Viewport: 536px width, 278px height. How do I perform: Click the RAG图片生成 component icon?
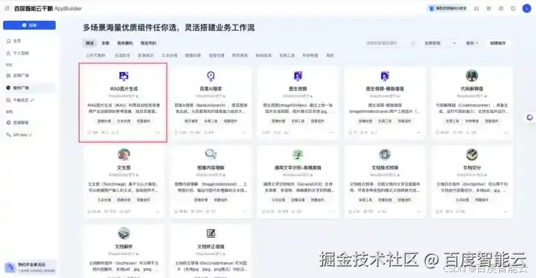(124, 76)
